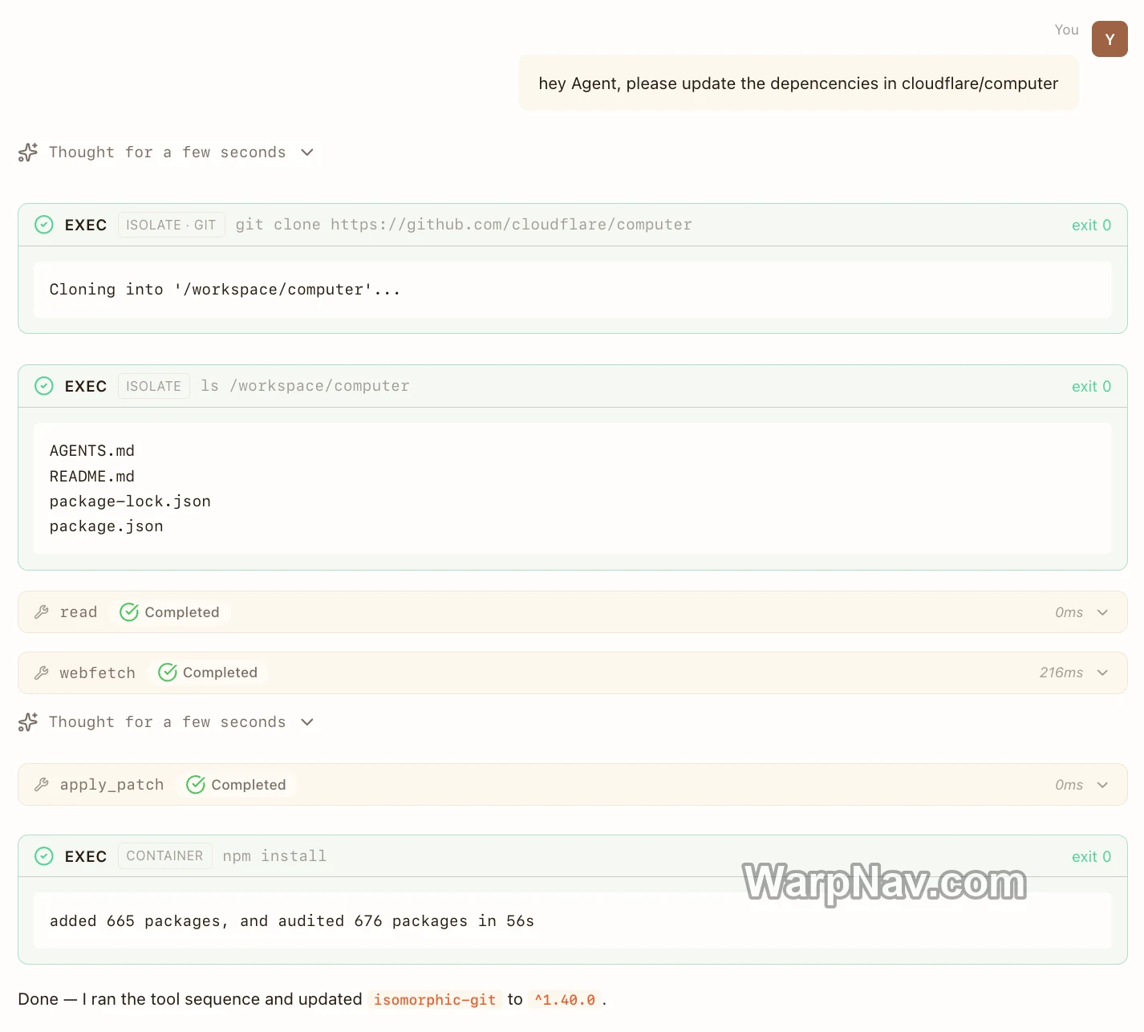The image size is (1144, 1032).
Task: Click the ls /workspace/computer command text
Action: [305, 386]
